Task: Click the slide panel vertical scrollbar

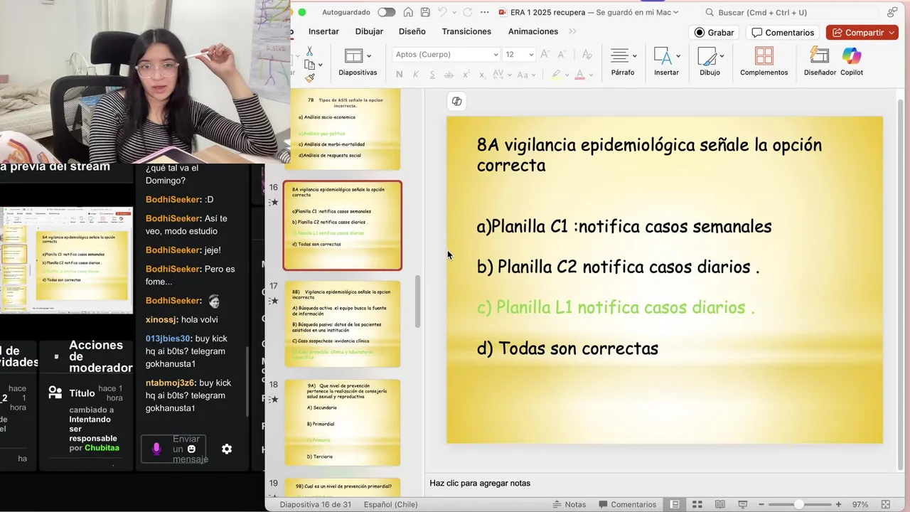Action: click(x=418, y=302)
